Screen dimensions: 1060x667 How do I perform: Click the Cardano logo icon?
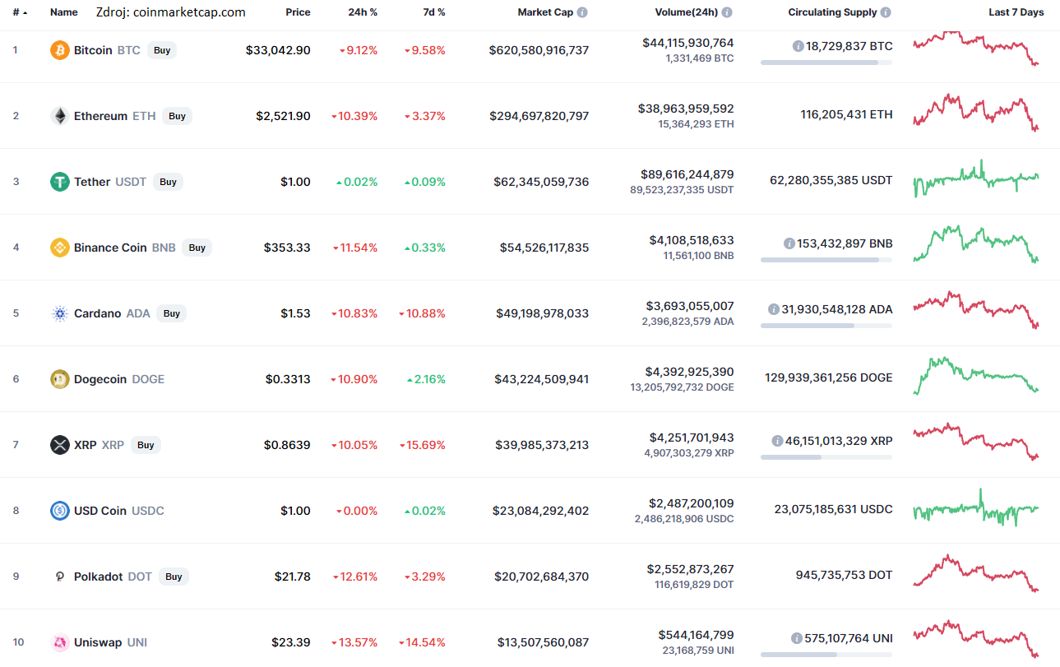coord(60,313)
